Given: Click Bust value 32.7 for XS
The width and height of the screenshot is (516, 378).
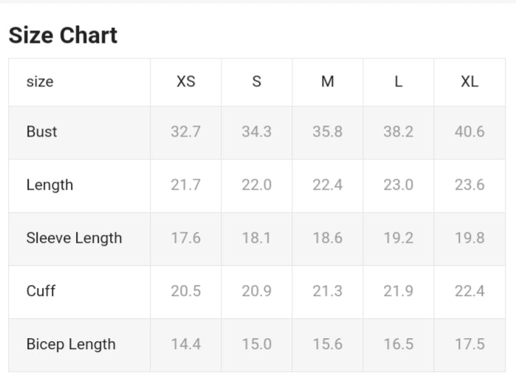Looking at the screenshot, I should coord(186,131).
